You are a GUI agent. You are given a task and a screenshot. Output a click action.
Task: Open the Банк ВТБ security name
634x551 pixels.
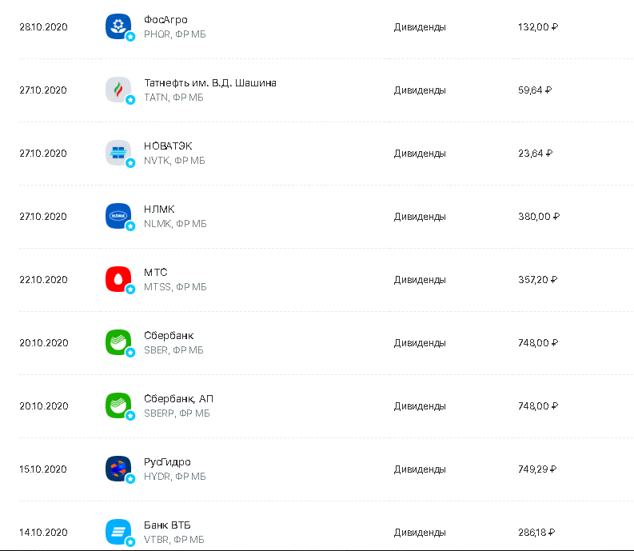167,525
